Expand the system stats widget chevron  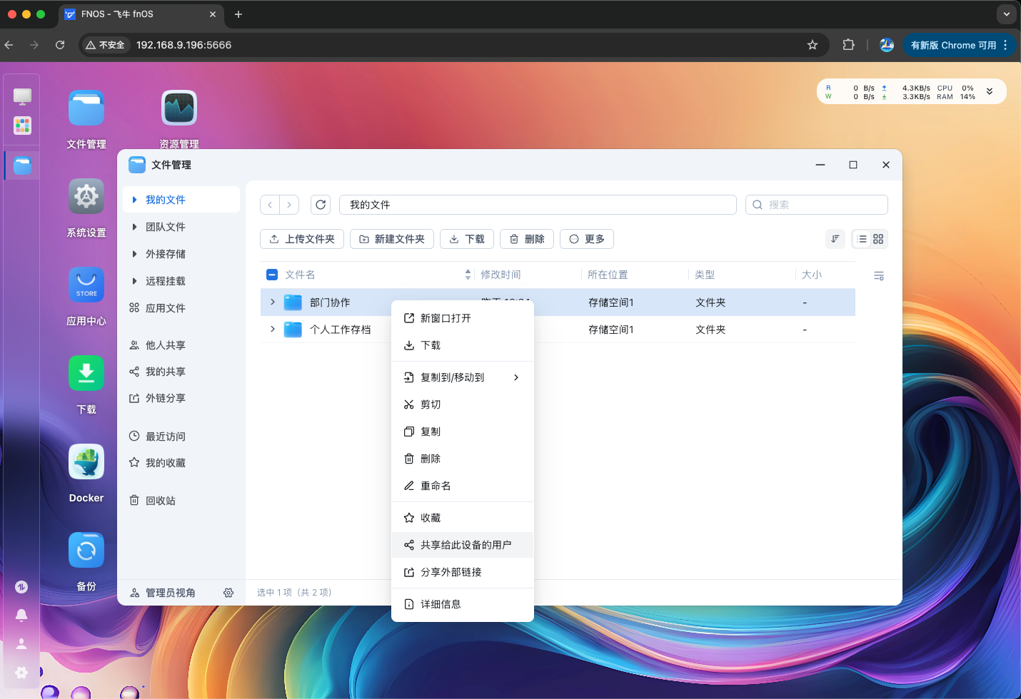[x=990, y=91]
